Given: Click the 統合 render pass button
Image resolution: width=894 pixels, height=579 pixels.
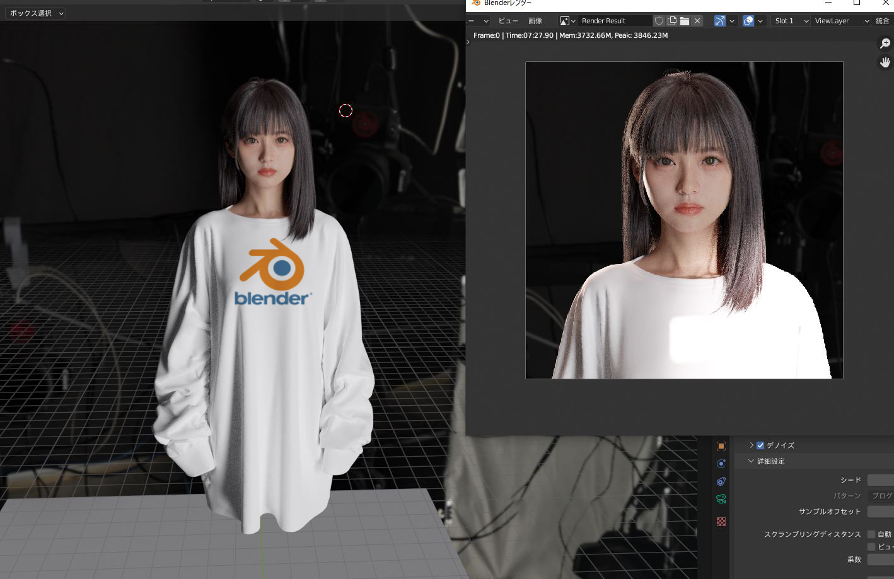Looking at the screenshot, I should [883, 21].
